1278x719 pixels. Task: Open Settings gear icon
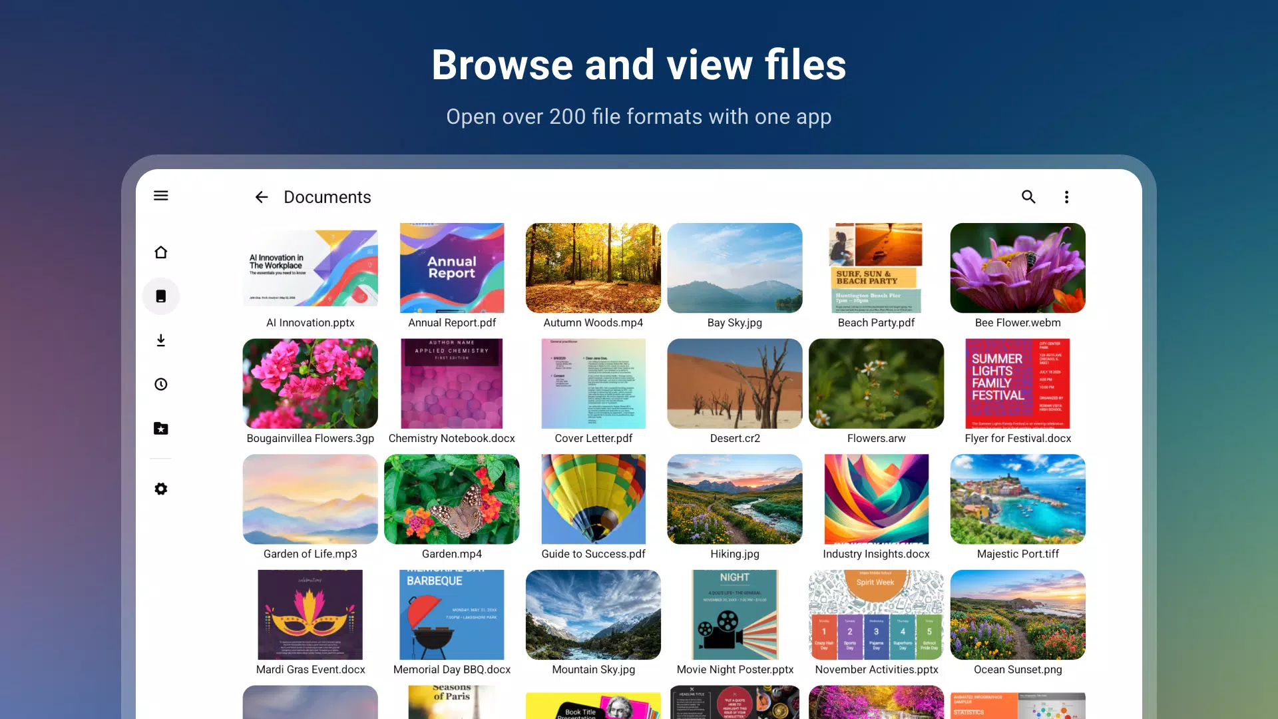pos(161,489)
